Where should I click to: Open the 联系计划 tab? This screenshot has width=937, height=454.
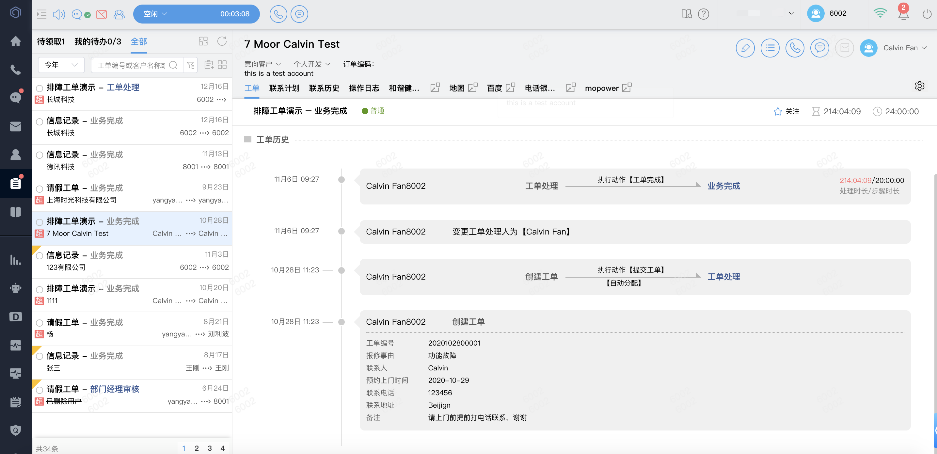coord(284,88)
